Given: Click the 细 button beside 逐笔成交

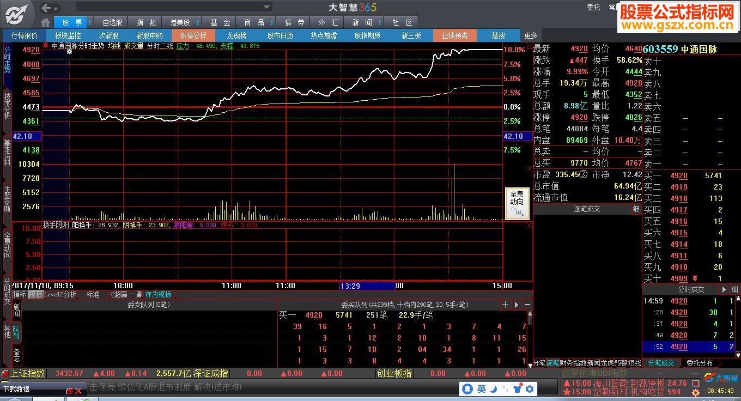Looking at the screenshot, I should (636, 209).
